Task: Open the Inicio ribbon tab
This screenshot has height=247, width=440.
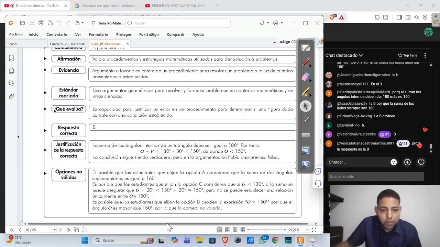Action: point(33,34)
